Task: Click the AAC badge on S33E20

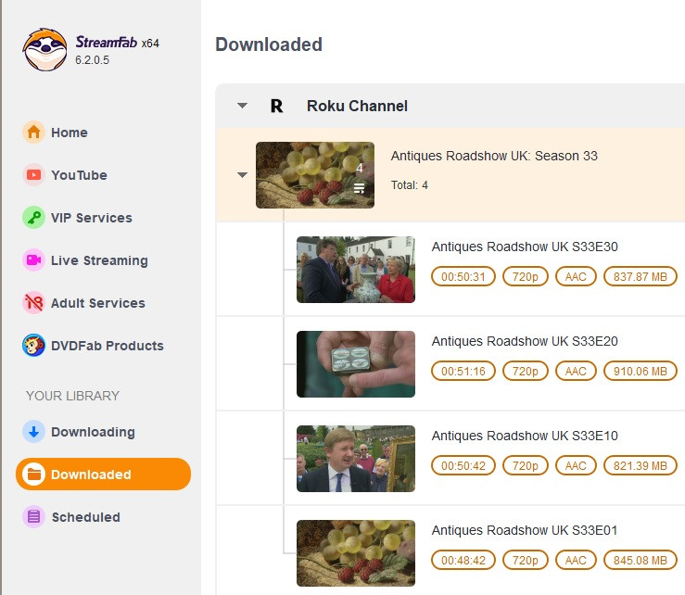Action: click(576, 372)
